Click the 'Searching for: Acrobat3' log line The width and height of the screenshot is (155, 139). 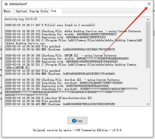point(64,83)
